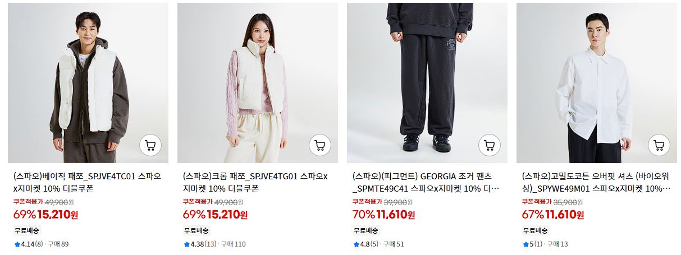
Task: Click the 구매 110 purchase count
Action: (233, 244)
